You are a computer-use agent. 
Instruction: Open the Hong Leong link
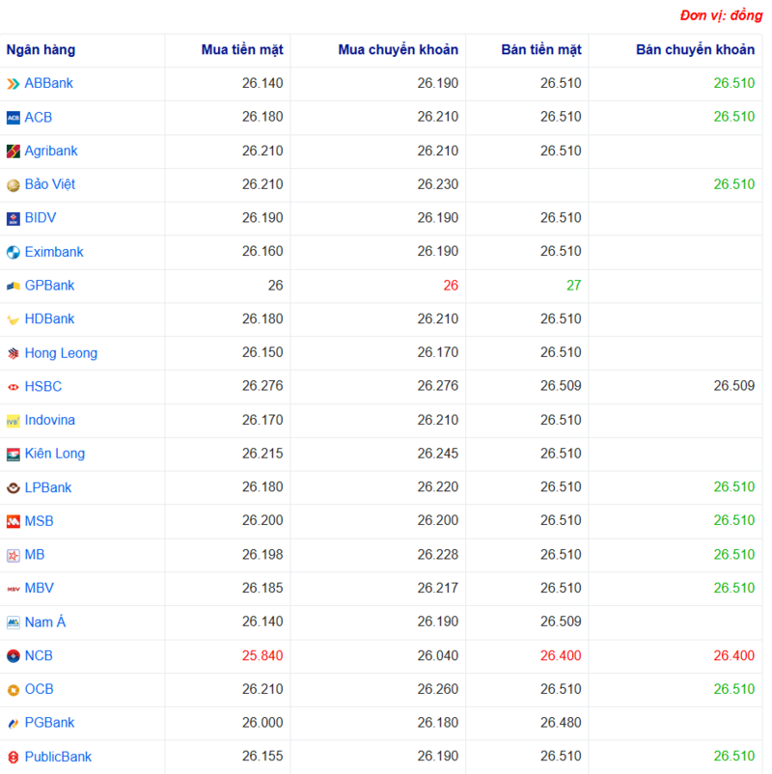[61, 353]
